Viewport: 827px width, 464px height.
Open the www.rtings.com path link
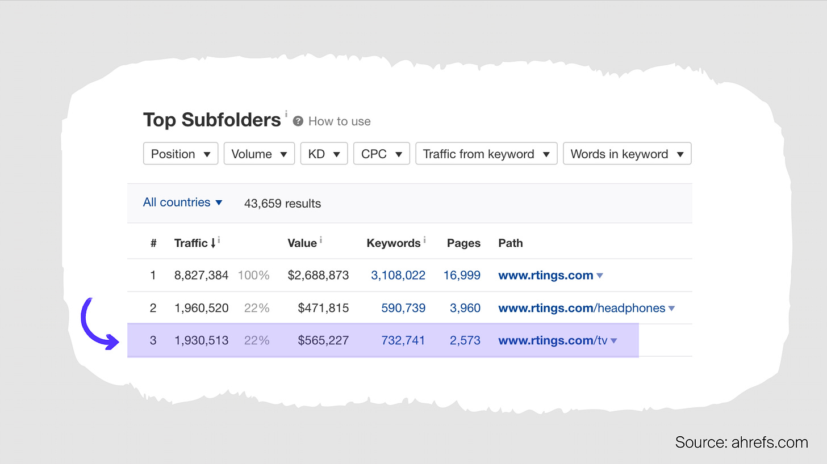click(x=546, y=275)
